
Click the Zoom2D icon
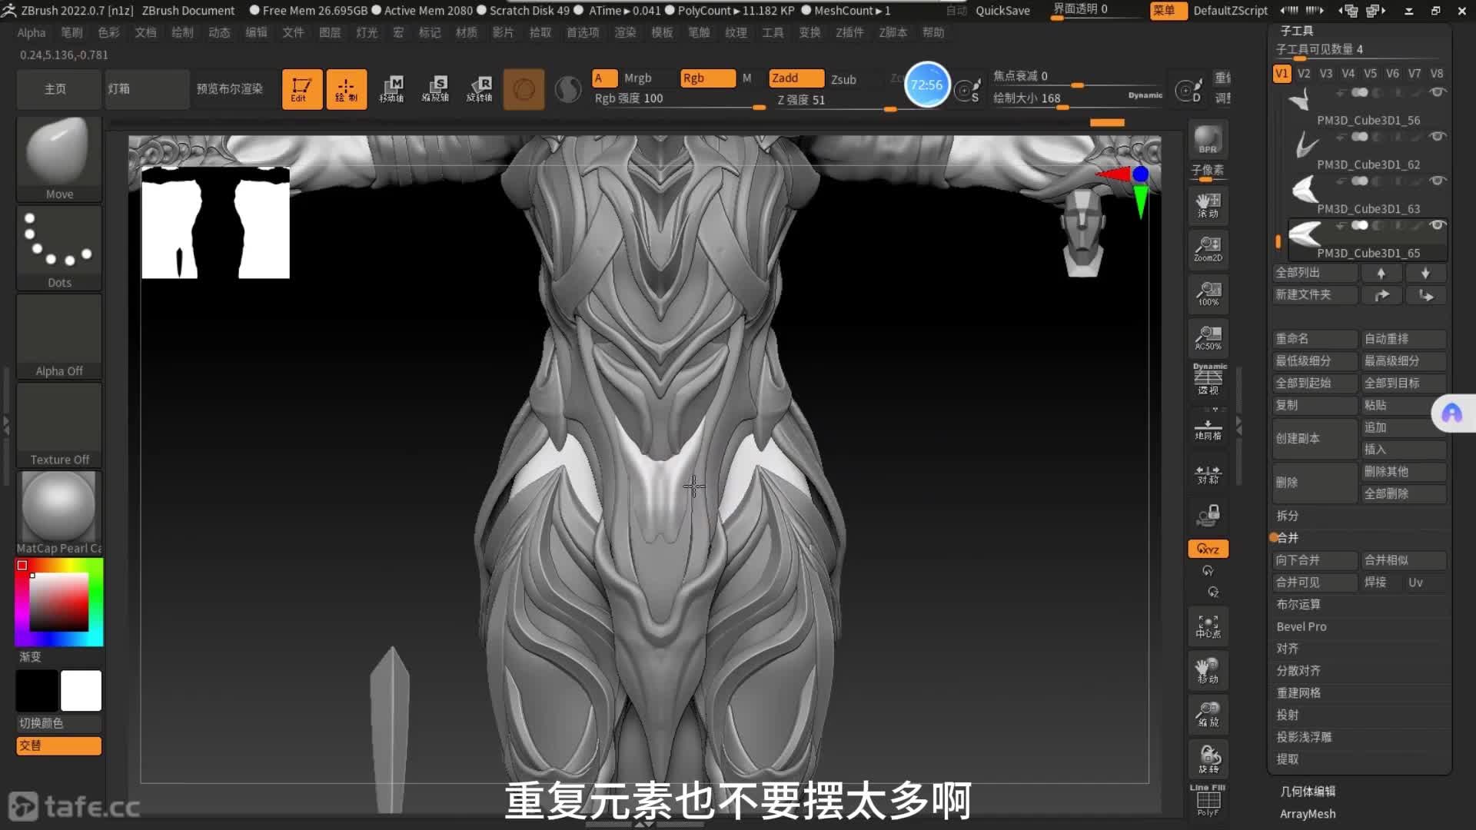click(x=1208, y=249)
